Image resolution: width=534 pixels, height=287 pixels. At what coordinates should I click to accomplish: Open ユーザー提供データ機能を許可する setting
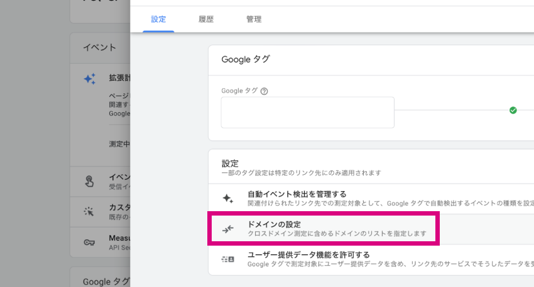pos(371,259)
